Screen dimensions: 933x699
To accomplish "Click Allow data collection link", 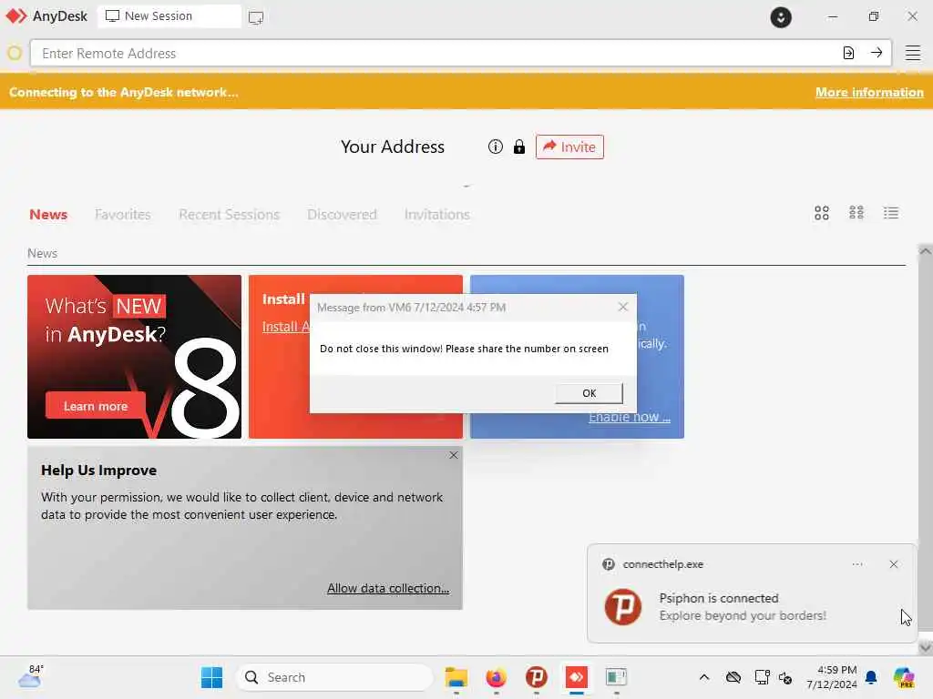I will [388, 588].
